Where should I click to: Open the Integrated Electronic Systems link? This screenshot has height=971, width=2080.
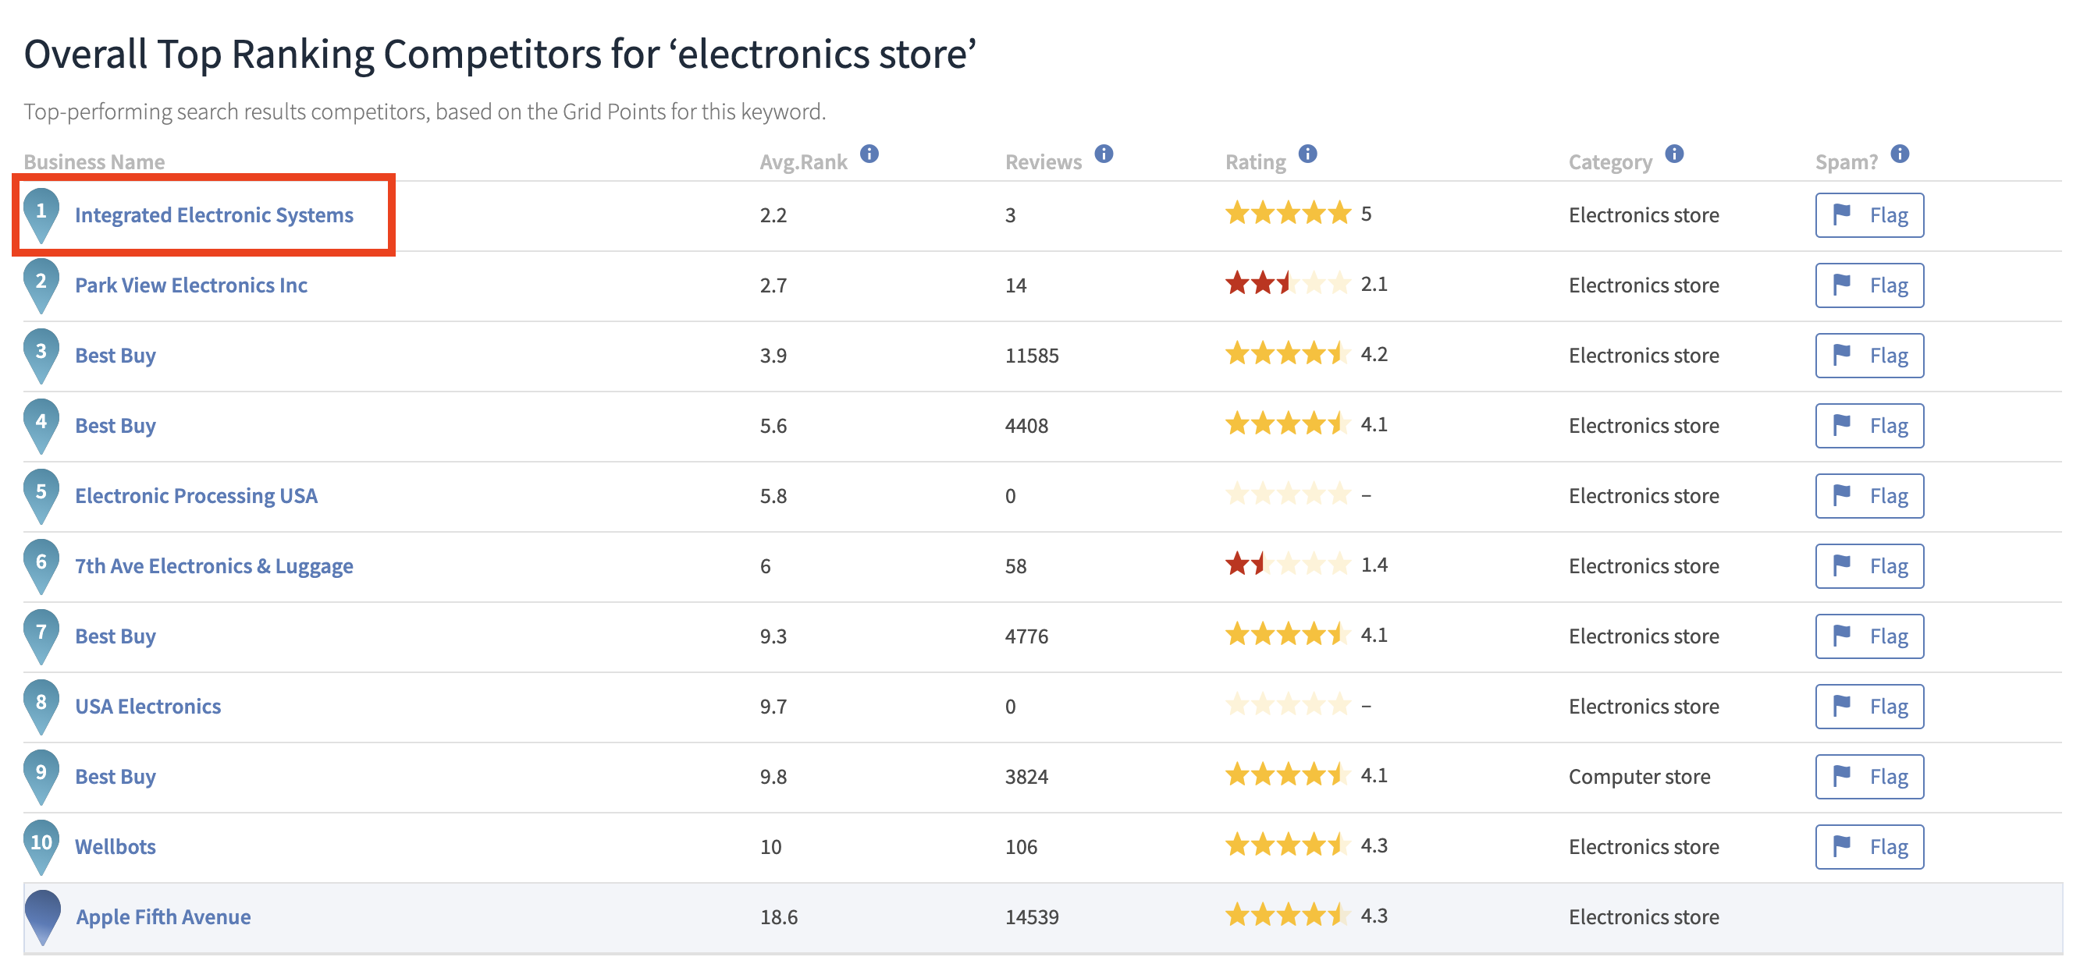click(x=214, y=215)
